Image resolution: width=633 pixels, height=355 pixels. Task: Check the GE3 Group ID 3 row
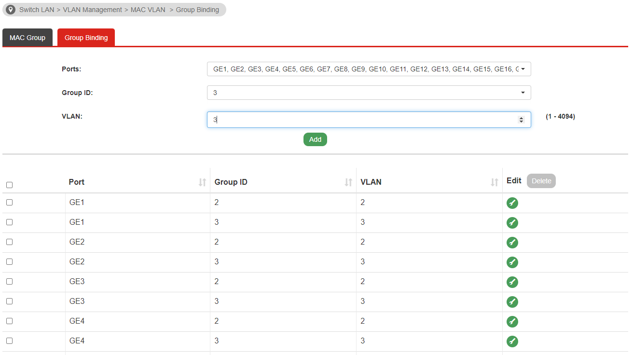tap(9, 301)
